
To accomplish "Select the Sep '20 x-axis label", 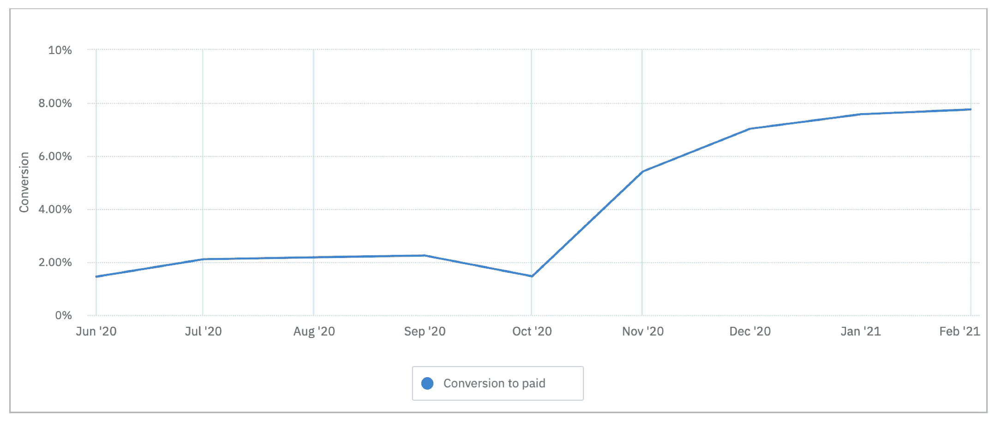I will 425,331.
